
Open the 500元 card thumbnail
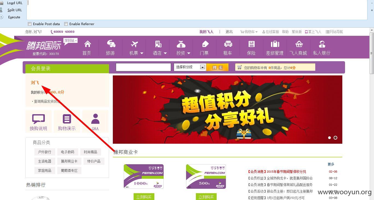tap(206, 177)
